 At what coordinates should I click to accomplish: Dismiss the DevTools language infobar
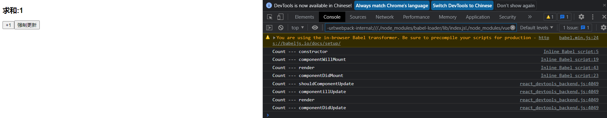(x=604, y=5)
